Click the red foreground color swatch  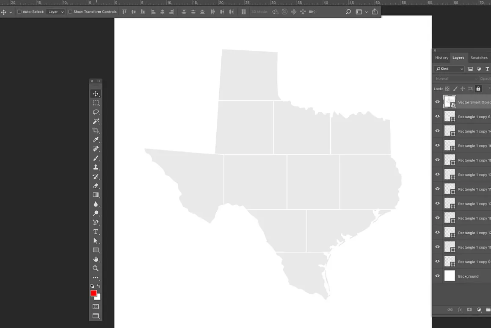pos(93,292)
